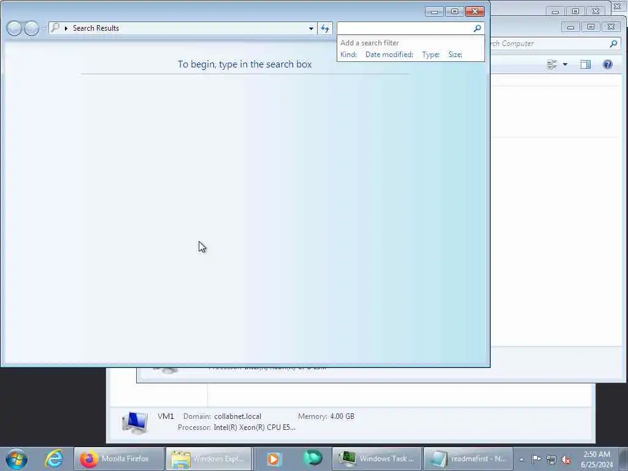Toggle the preview pane in Computer window

pyautogui.click(x=586, y=64)
